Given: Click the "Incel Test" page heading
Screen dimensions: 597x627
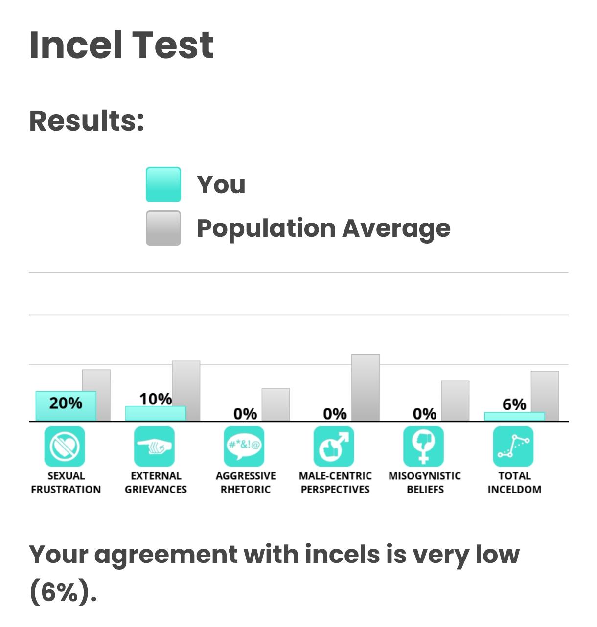Looking at the screenshot, I should tap(121, 45).
